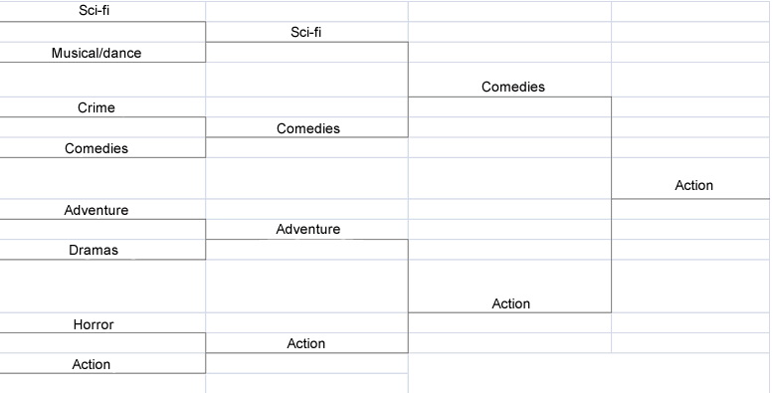Select the final winner Action cell
The height and width of the screenshot is (393, 773).
click(690, 178)
